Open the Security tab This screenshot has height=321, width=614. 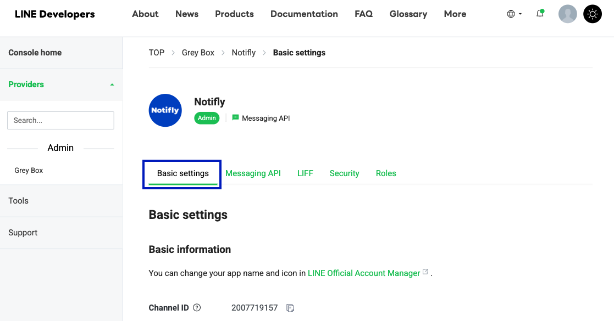tap(344, 173)
